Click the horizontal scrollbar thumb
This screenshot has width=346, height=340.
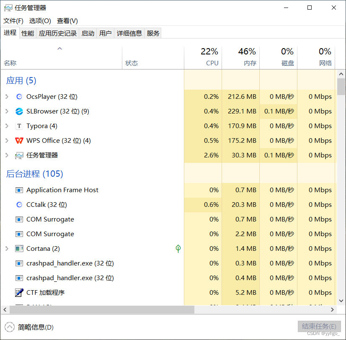pos(102,309)
